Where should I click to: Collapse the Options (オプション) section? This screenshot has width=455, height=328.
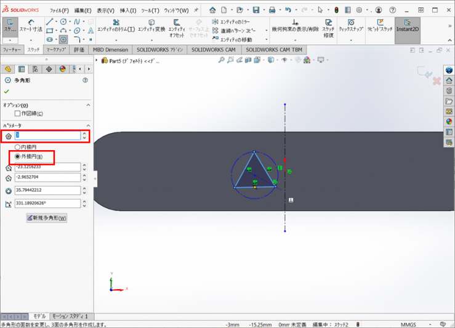[88, 105]
